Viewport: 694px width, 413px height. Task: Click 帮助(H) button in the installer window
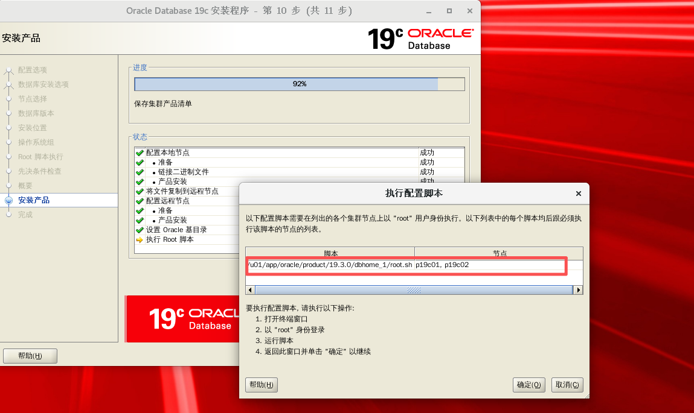pos(30,356)
